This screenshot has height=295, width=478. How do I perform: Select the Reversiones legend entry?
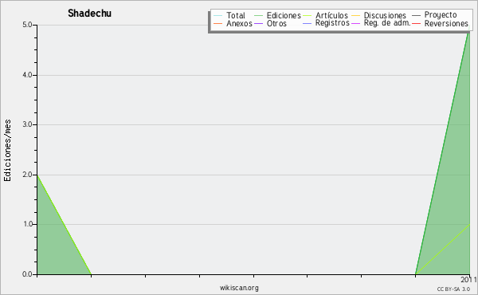[446, 23]
